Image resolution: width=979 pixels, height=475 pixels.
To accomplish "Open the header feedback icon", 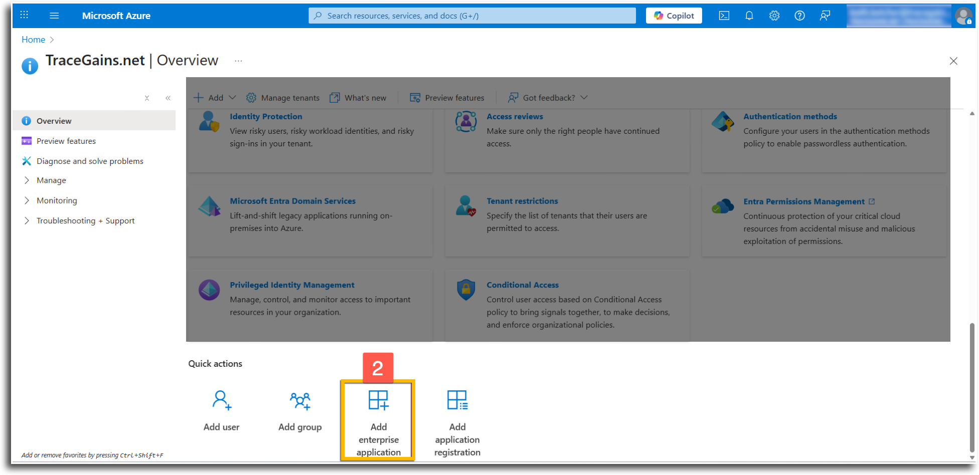I will point(825,16).
